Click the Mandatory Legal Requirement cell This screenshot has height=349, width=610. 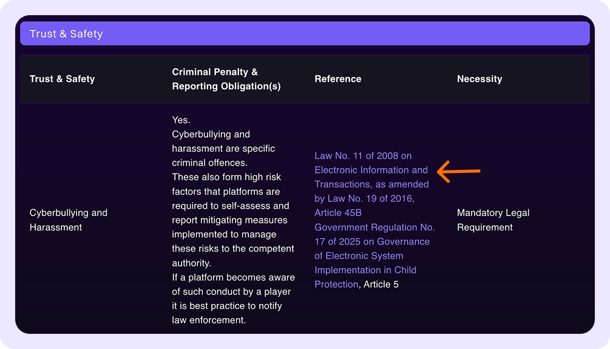tap(492, 220)
